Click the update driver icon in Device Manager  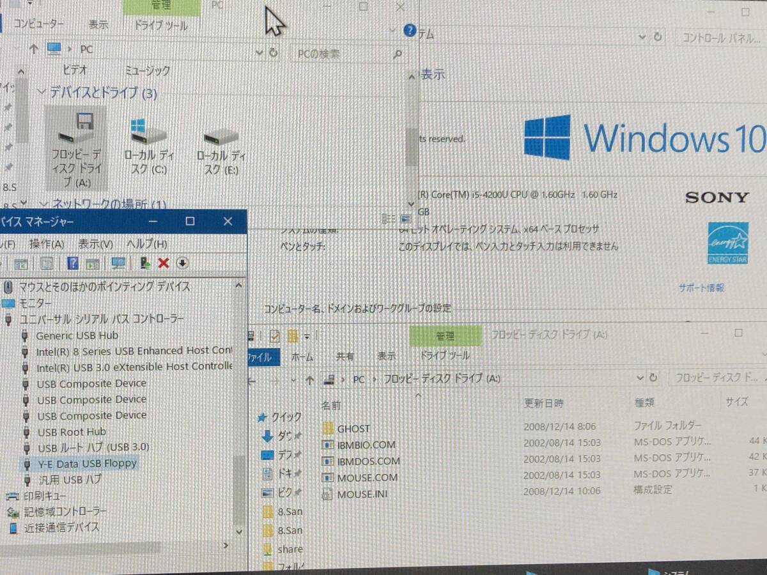click(146, 263)
